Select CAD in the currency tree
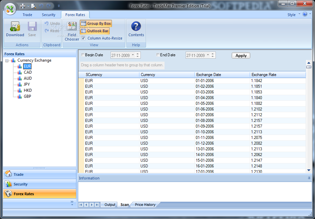 click(x=28, y=72)
